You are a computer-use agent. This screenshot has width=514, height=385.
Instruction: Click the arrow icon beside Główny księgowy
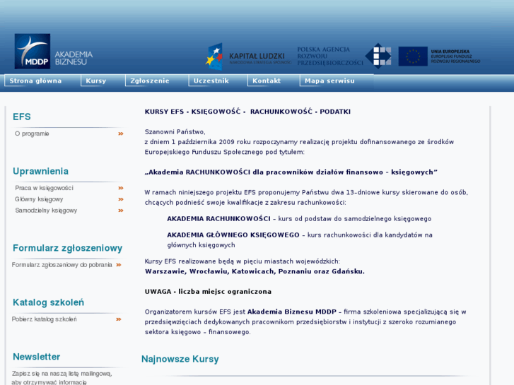[121, 199]
